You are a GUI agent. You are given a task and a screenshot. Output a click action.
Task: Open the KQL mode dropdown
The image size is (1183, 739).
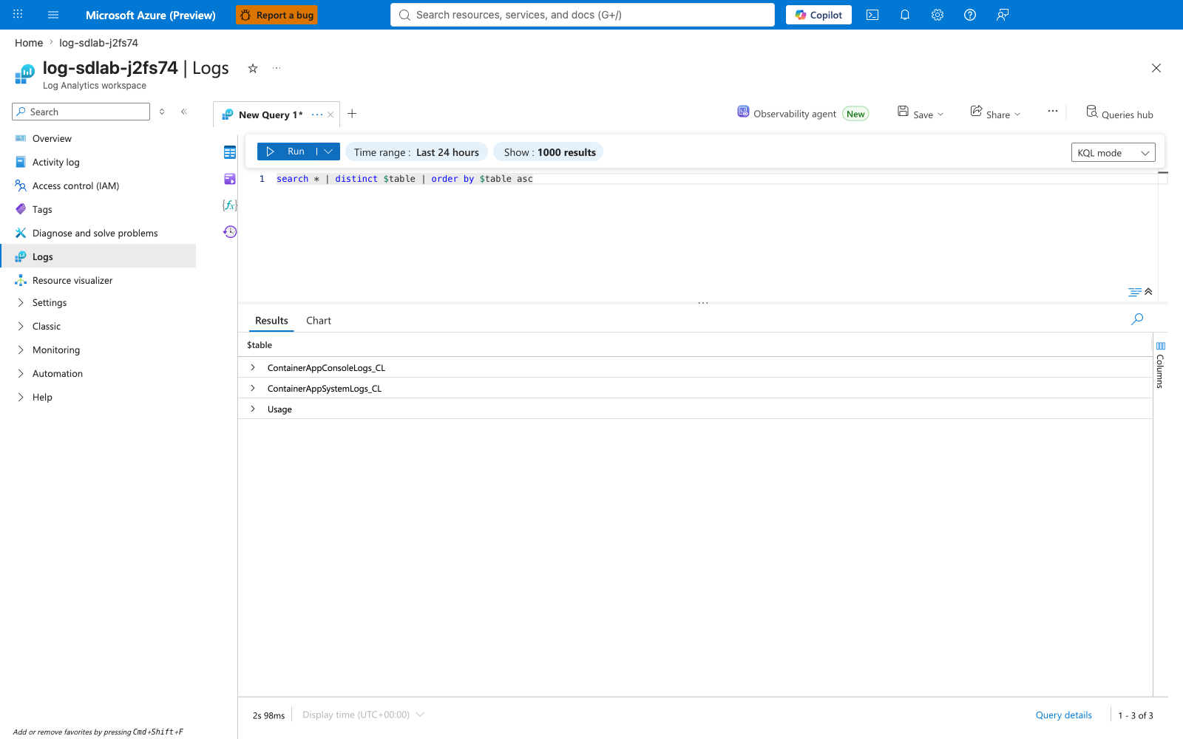(x=1113, y=152)
